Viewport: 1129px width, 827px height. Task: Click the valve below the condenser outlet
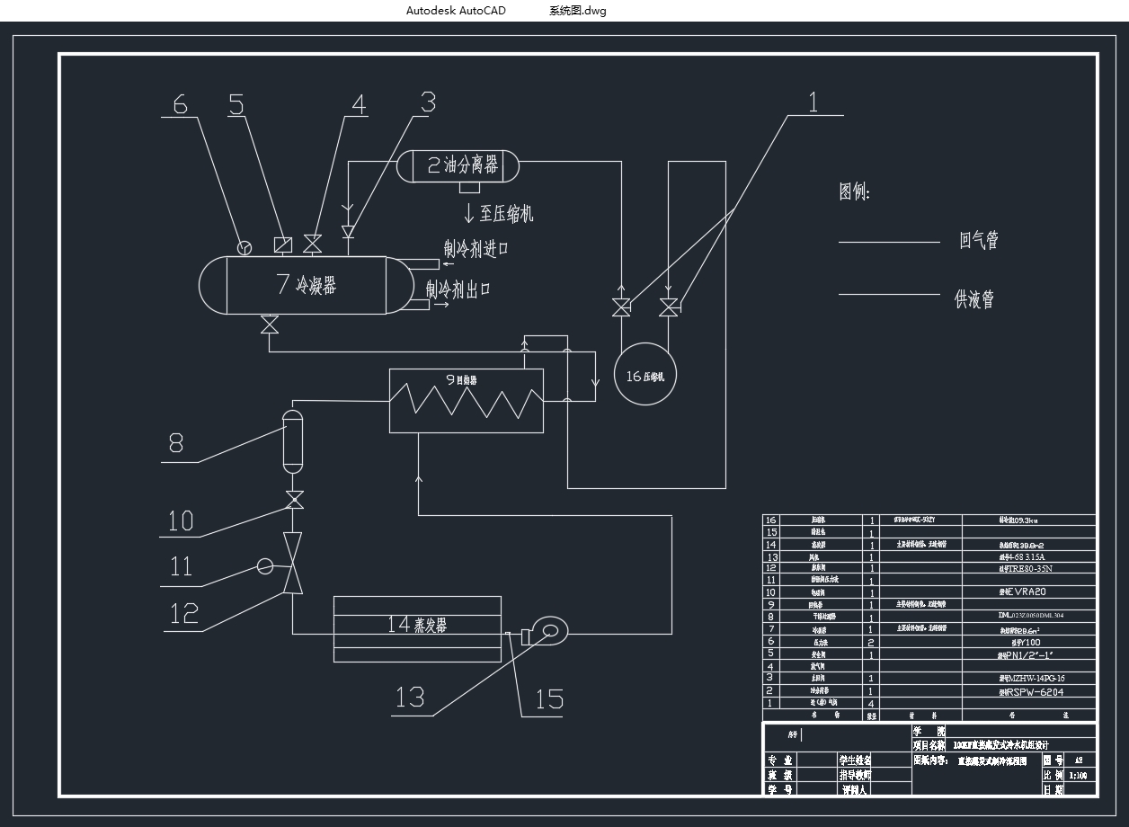point(269,325)
